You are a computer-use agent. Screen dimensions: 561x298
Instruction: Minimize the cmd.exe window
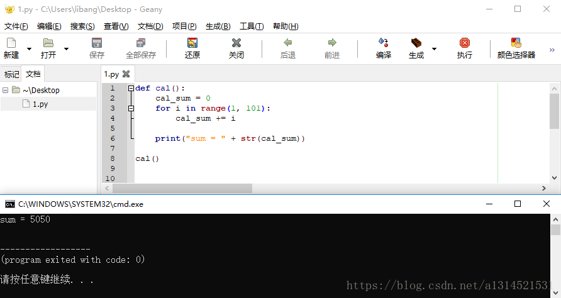pyautogui.click(x=489, y=204)
